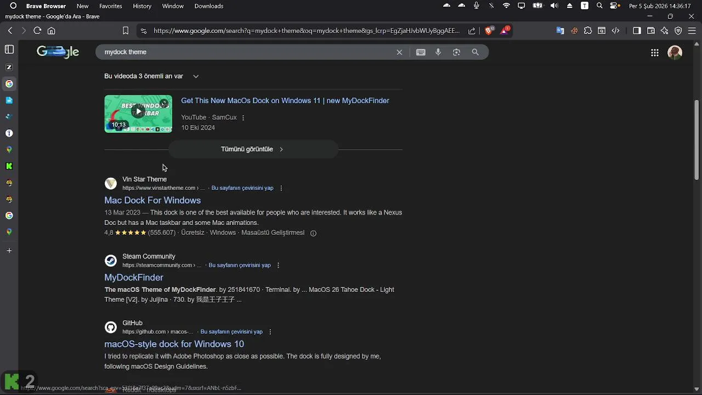Image resolution: width=702 pixels, height=395 pixels.
Task: Search by image with Lens icon
Action: click(456, 52)
